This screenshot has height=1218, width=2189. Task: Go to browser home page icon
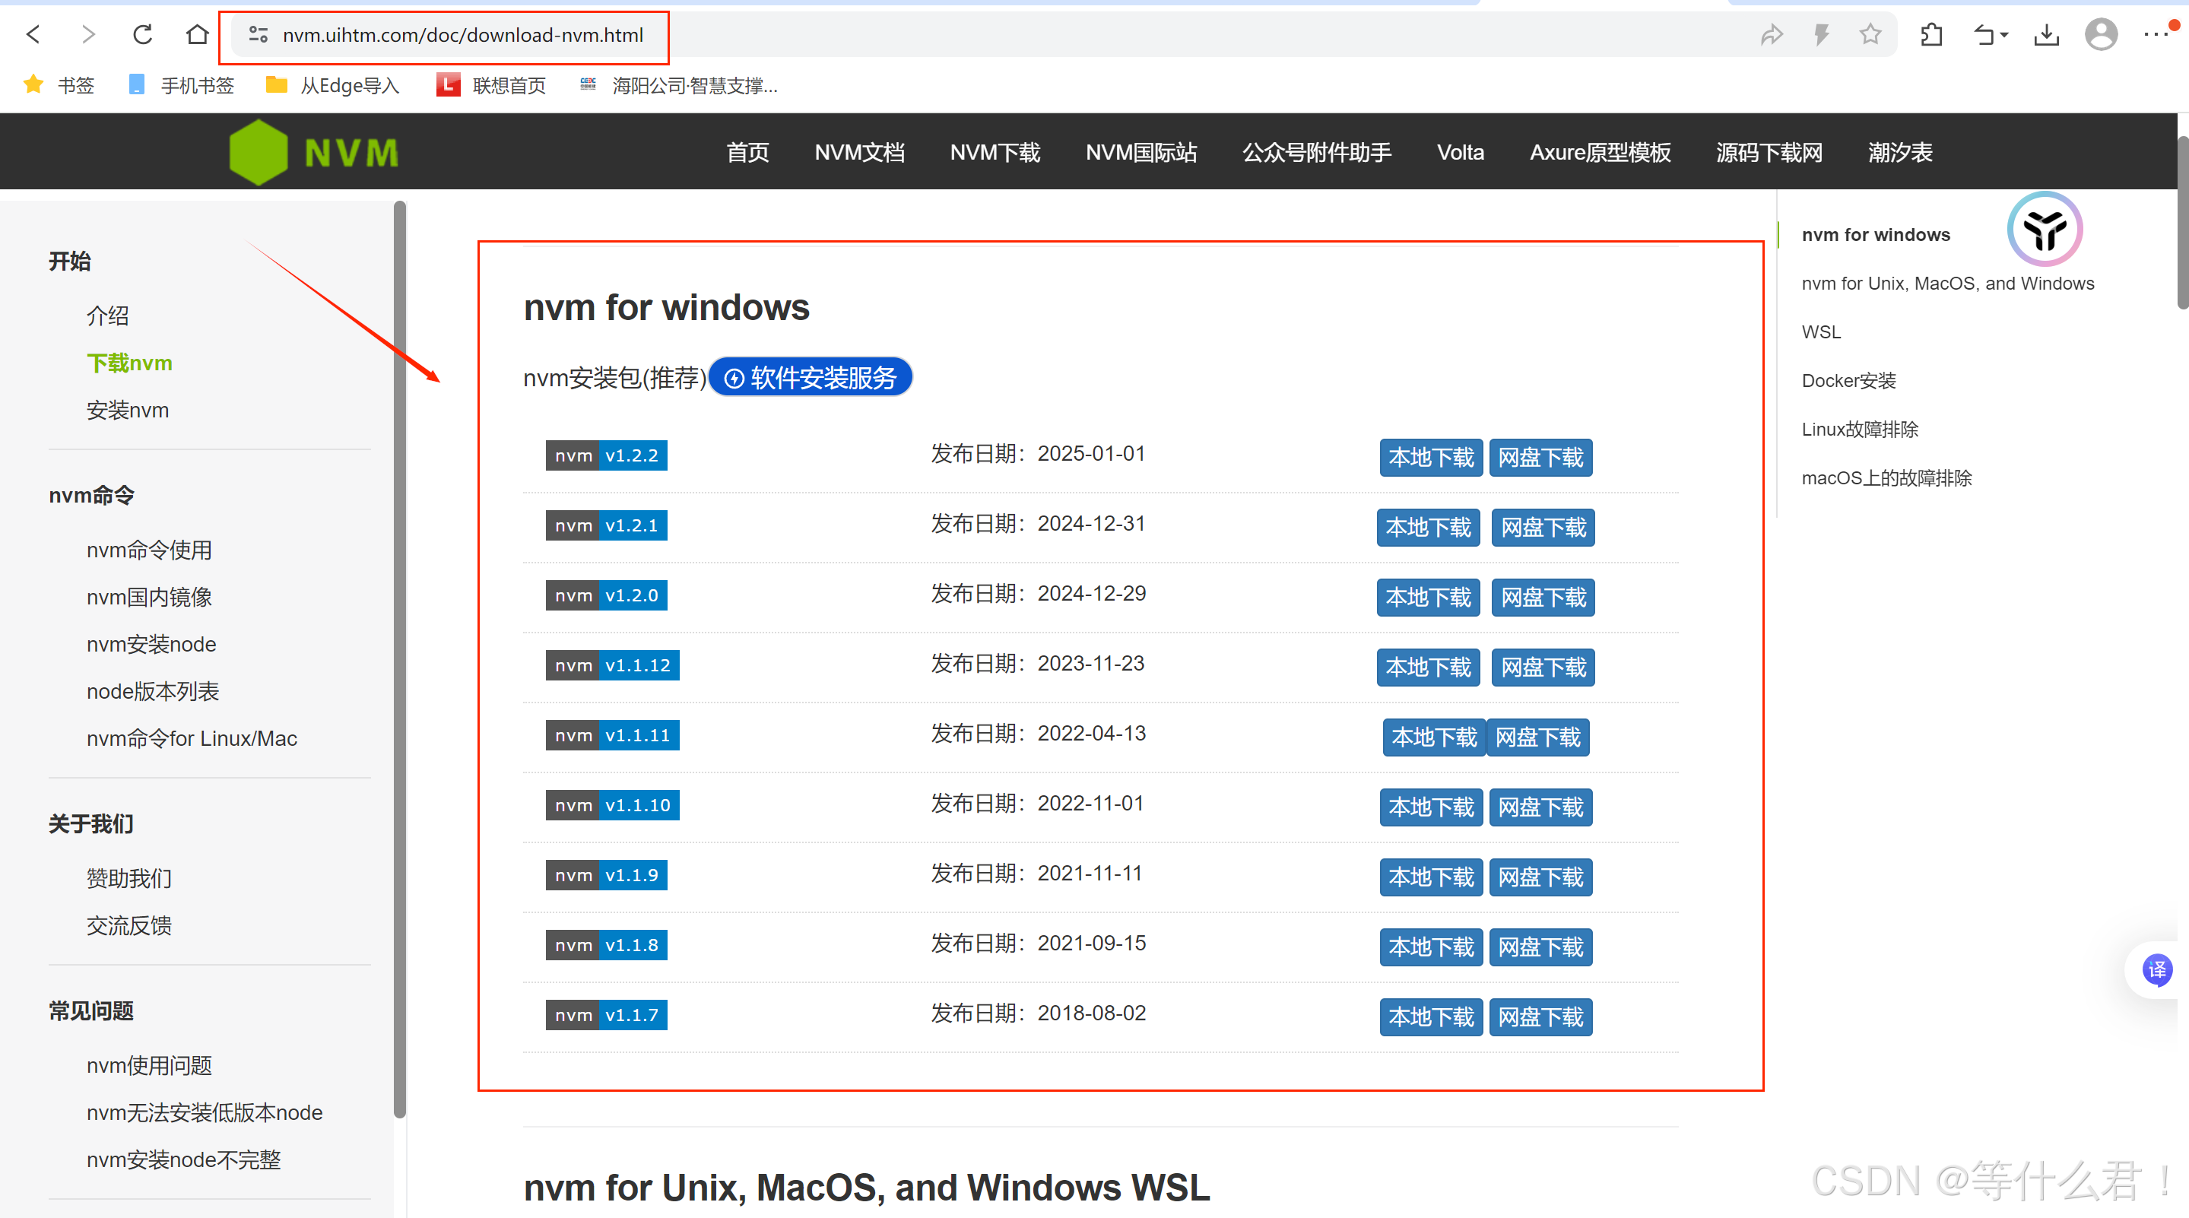coord(197,34)
